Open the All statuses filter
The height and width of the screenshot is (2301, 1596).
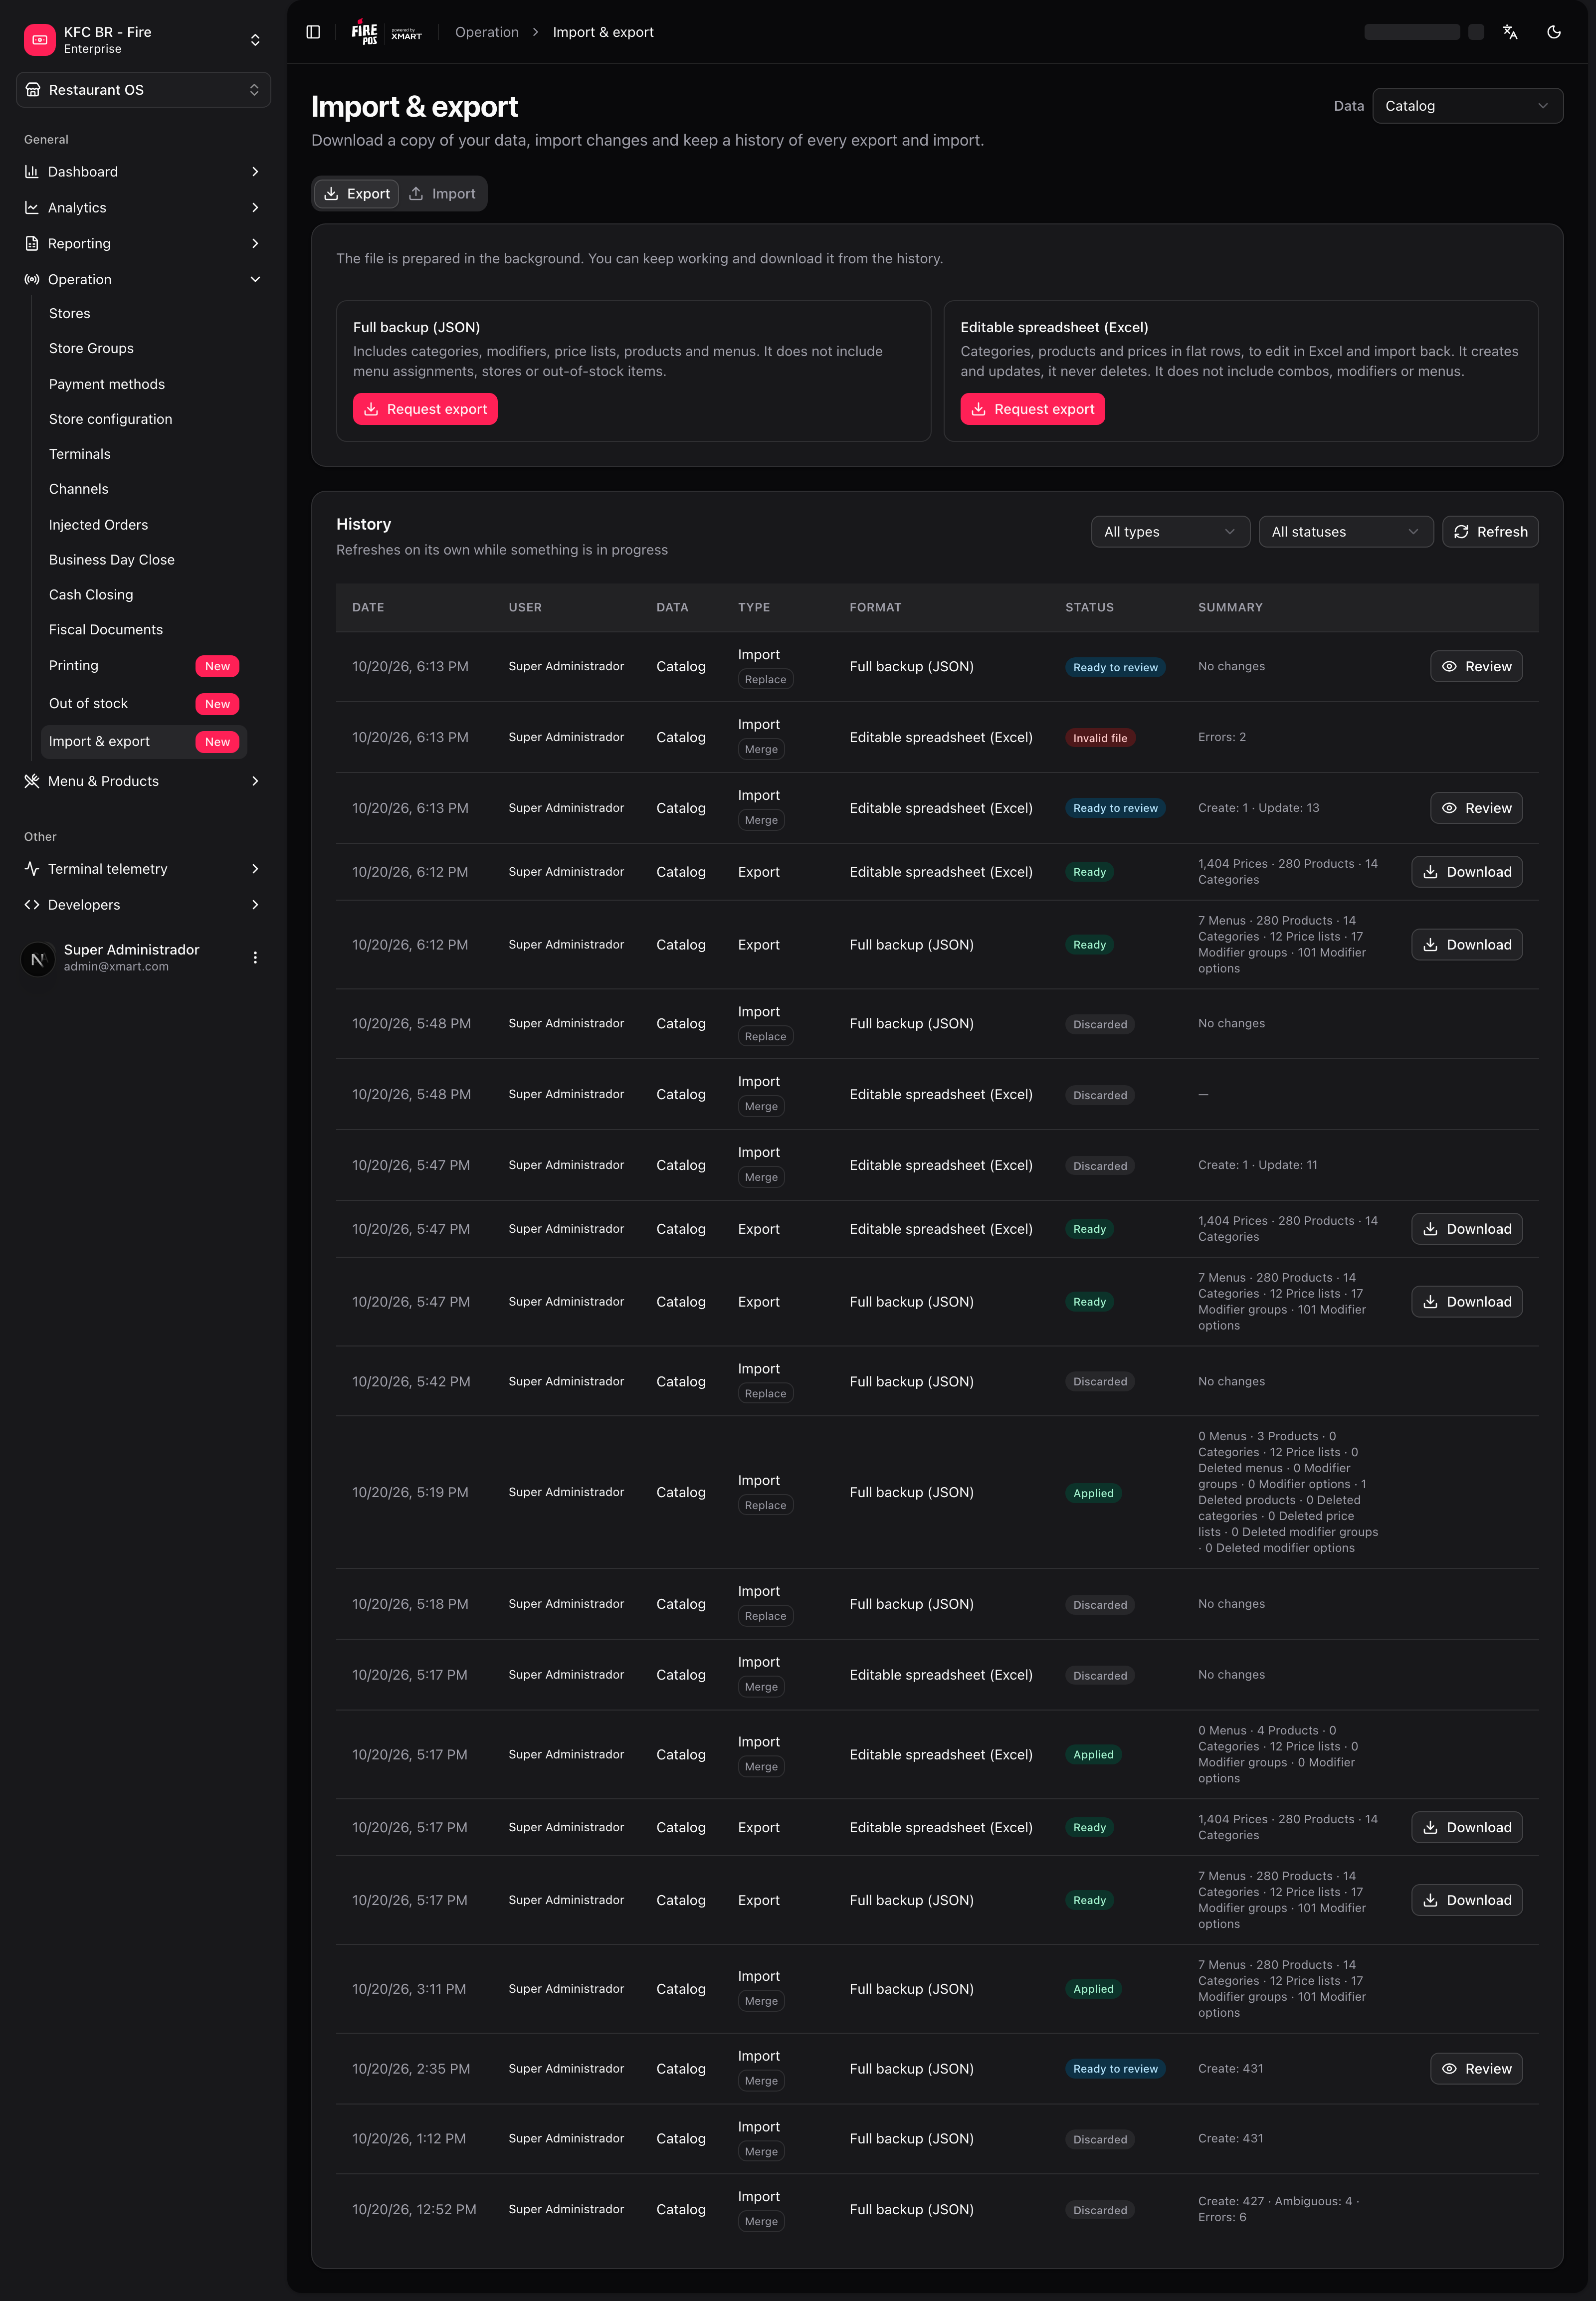point(1345,532)
